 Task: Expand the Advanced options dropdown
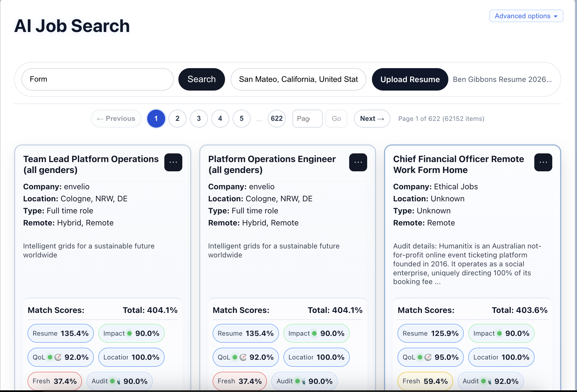click(x=526, y=16)
